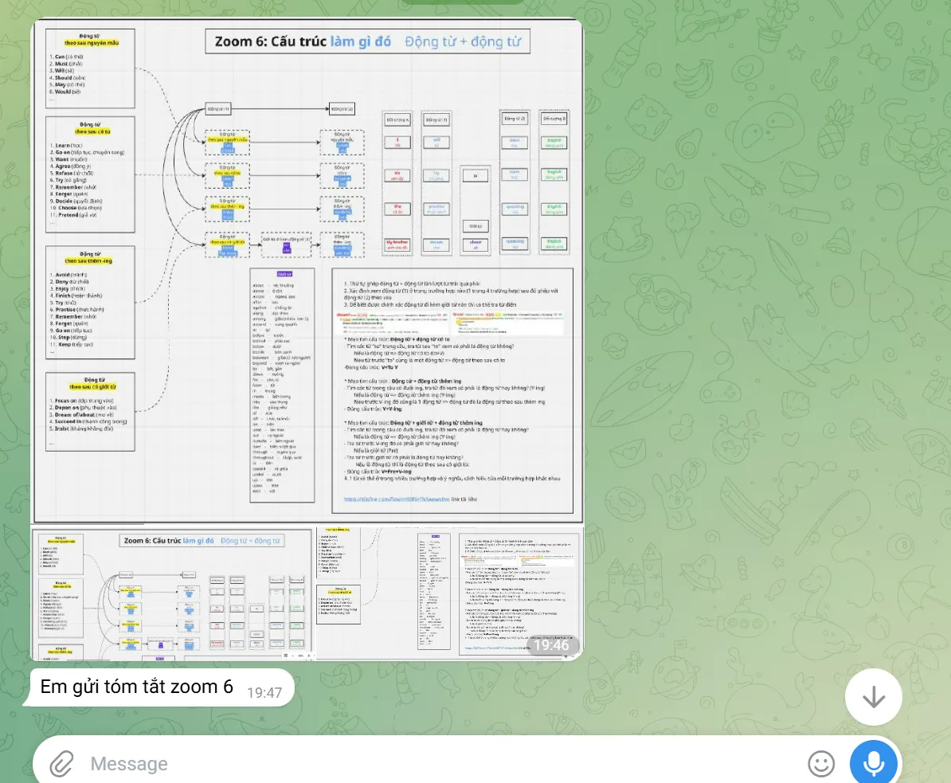The width and height of the screenshot is (951, 783).
Task: Jump to latest messages with the down arrow
Action: (x=874, y=697)
